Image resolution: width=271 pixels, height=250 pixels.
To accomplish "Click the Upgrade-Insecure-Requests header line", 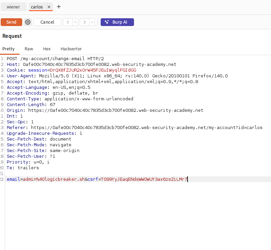I will [44, 133].
